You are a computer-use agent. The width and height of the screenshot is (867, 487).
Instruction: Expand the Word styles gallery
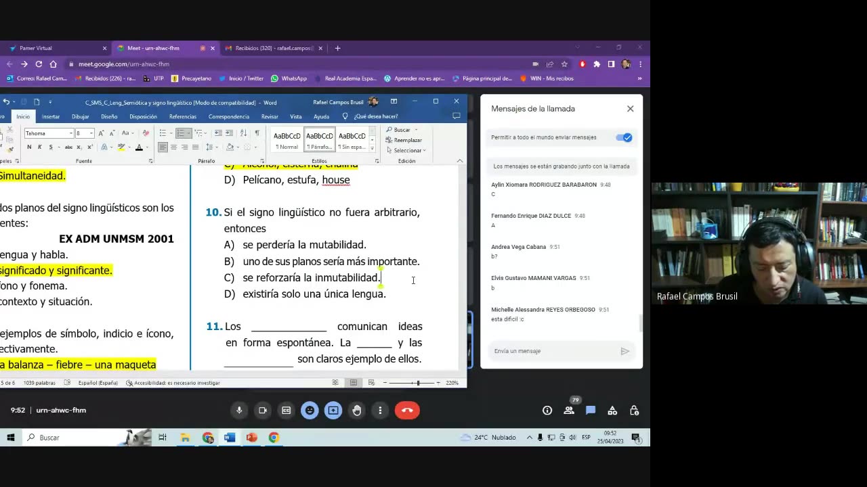point(372,149)
